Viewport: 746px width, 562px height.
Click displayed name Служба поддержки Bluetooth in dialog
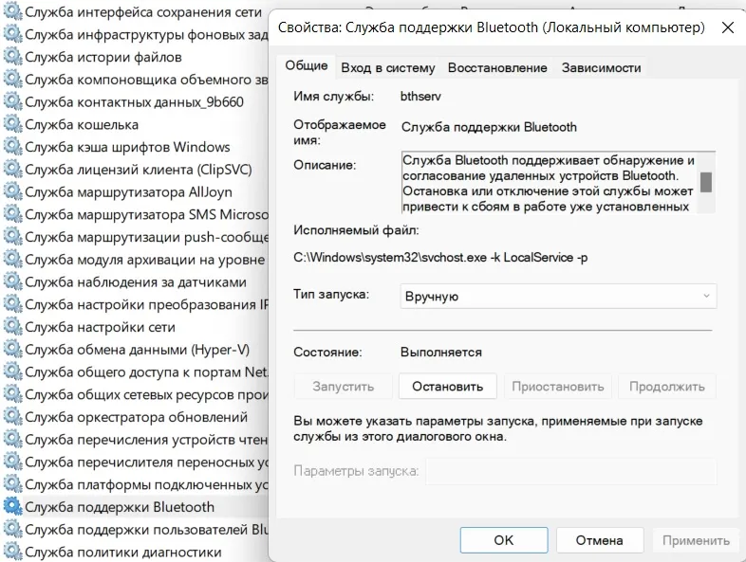coord(489,127)
